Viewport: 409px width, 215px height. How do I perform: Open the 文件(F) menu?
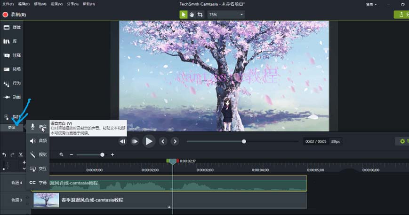pos(8,4)
